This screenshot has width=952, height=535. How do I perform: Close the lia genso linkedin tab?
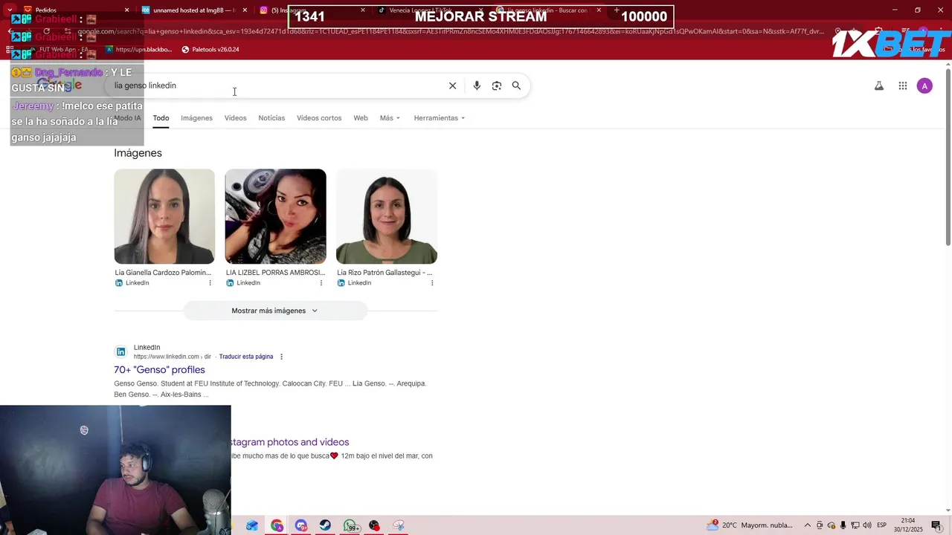(599, 10)
